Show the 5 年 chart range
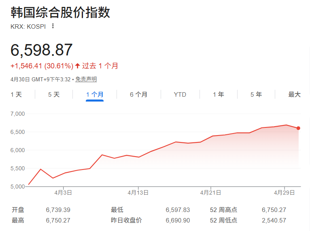 (256, 94)
